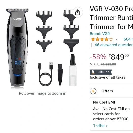Click the top-left comb guard attachment
This screenshot has height=133, width=133.
tap(44, 18)
